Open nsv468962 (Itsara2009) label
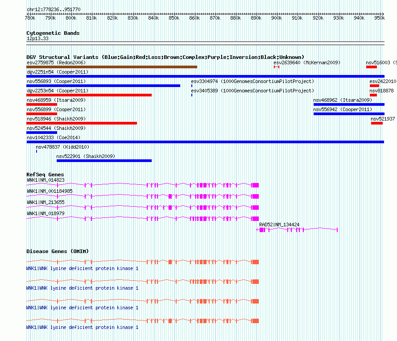The image size is (397, 341). (x=343, y=100)
